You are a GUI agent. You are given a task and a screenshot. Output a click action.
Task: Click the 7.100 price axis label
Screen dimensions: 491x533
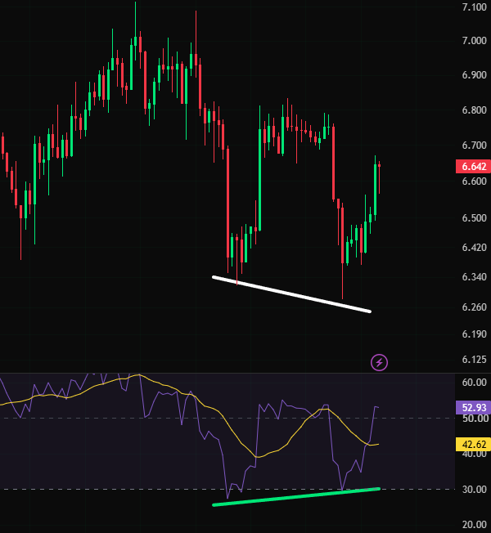475,7
